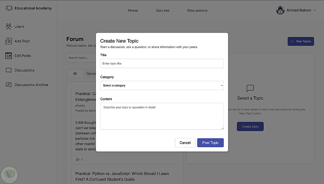Click the Enter topic title field
Viewport: 324px width, 184px height.
[162, 64]
